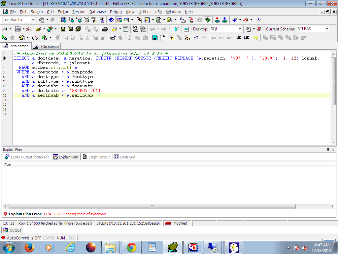Image resolution: width=338 pixels, height=254 pixels.
Task: Switch to the Script Output tab
Action: (x=97, y=157)
